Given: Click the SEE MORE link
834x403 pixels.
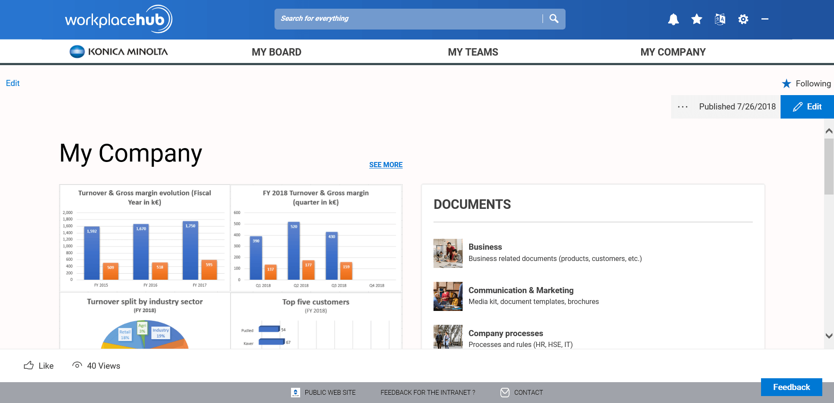Looking at the screenshot, I should click(386, 165).
